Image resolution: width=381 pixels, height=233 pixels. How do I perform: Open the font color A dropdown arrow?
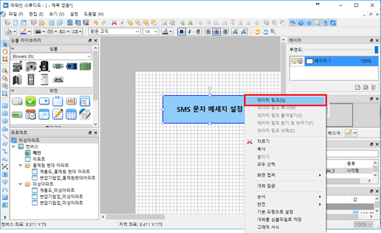pyautogui.click(x=171, y=32)
